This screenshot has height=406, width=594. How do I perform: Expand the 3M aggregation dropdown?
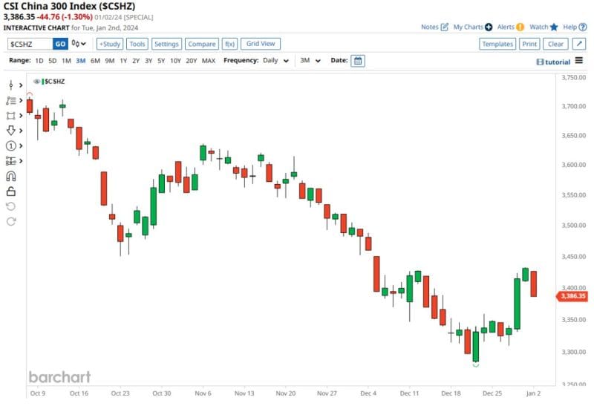point(310,61)
